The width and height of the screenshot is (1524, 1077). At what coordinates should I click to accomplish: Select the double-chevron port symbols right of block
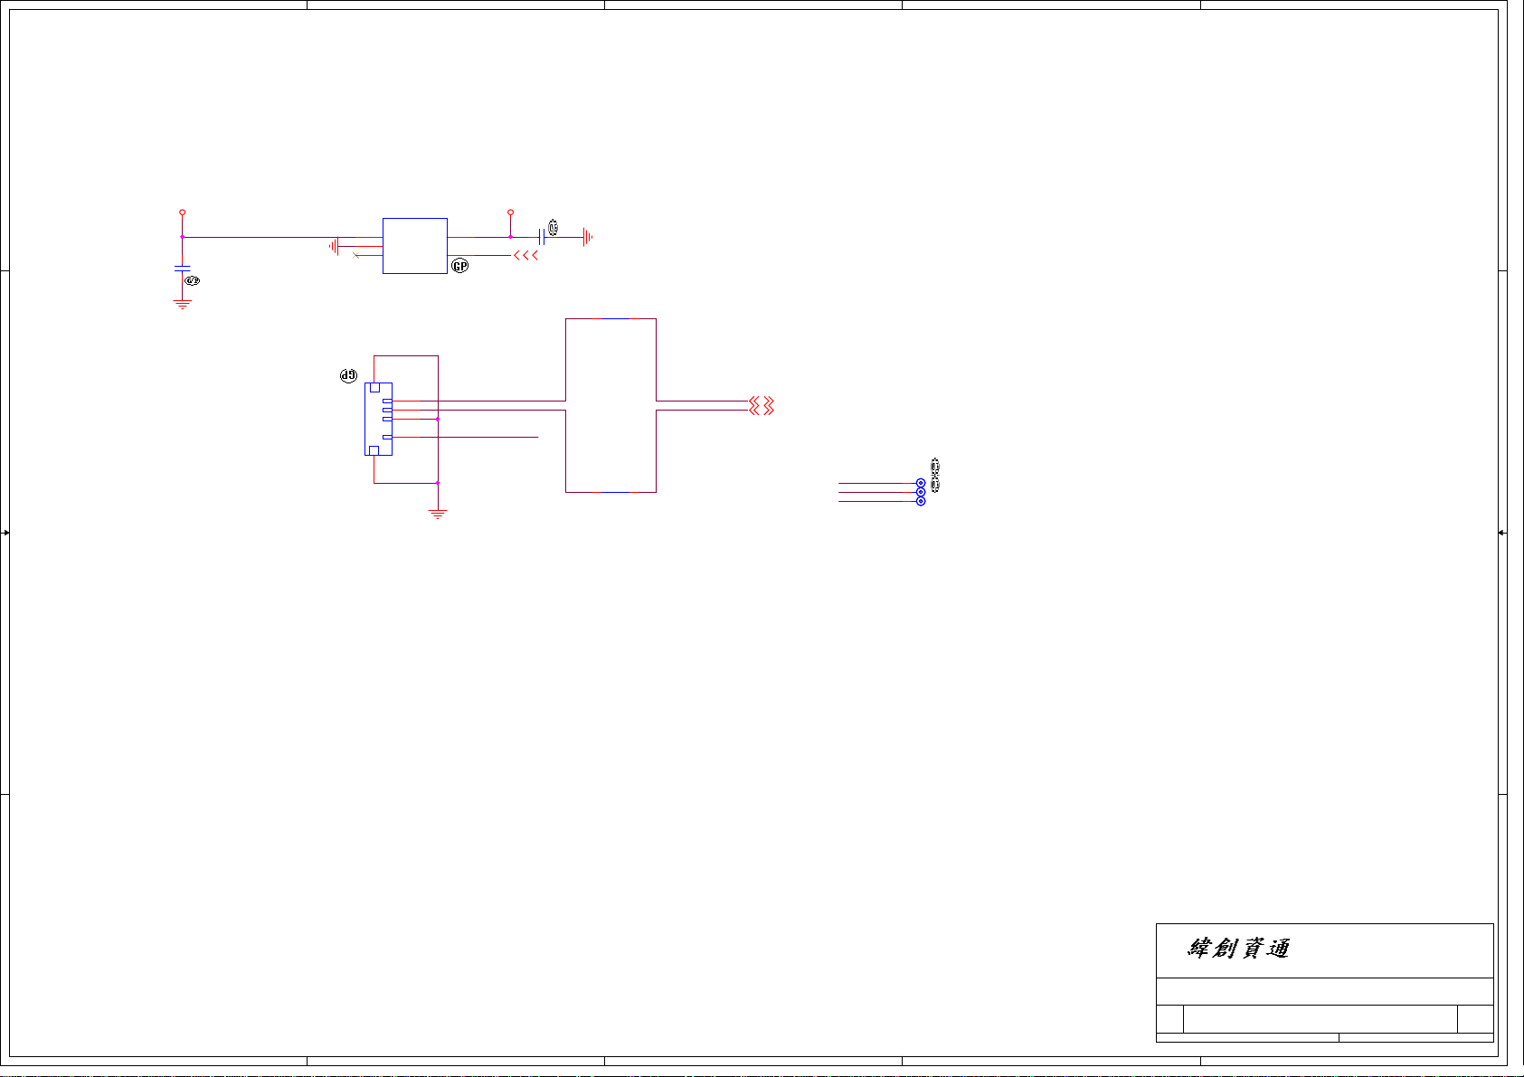click(x=762, y=405)
